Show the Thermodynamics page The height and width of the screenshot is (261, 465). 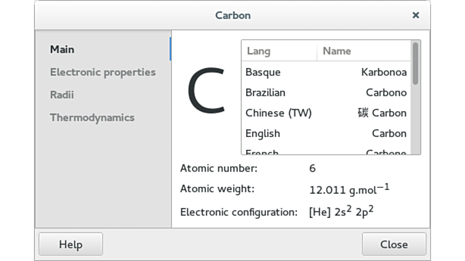pyautogui.click(x=92, y=118)
